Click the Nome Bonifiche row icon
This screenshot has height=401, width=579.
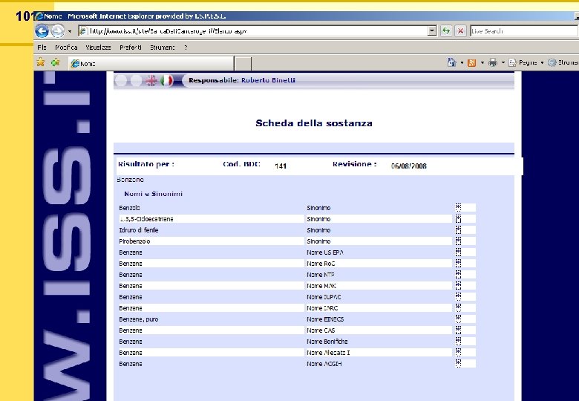(458, 341)
